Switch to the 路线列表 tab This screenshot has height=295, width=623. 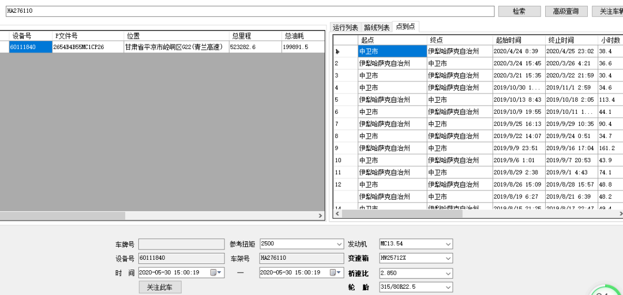tap(377, 28)
